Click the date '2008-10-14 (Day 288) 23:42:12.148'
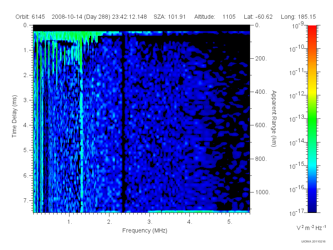This screenshot has width=333, height=250. [x=99, y=17]
